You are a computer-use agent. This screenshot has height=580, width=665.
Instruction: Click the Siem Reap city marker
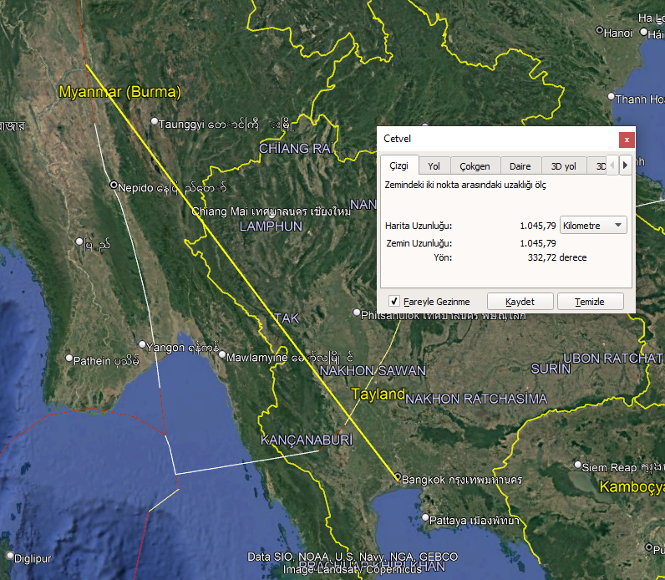click(x=577, y=465)
